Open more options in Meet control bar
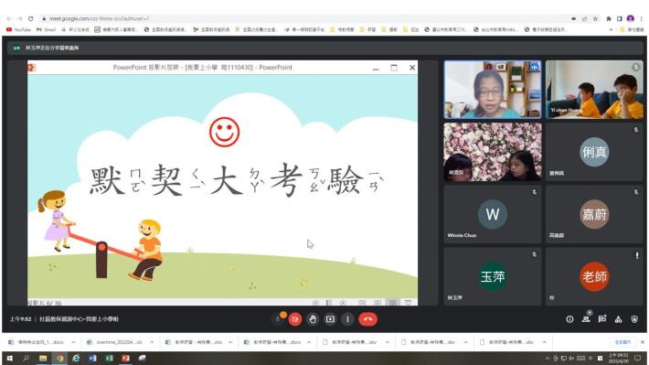This screenshot has height=365, width=649. (x=347, y=319)
